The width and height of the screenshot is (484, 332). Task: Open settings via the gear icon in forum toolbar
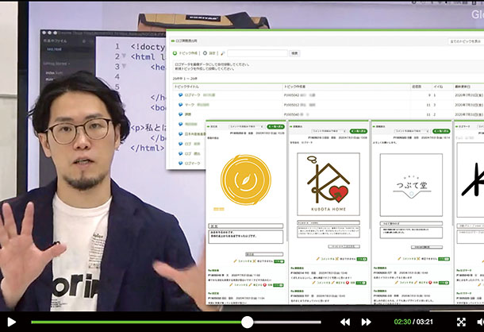point(205,53)
